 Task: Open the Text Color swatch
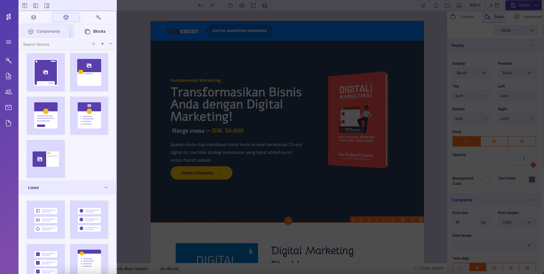coord(532,180)
